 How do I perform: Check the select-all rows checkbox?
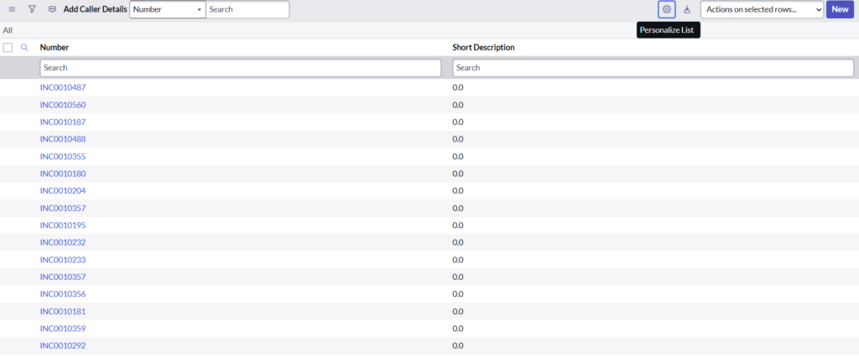[x=8, y=48]
